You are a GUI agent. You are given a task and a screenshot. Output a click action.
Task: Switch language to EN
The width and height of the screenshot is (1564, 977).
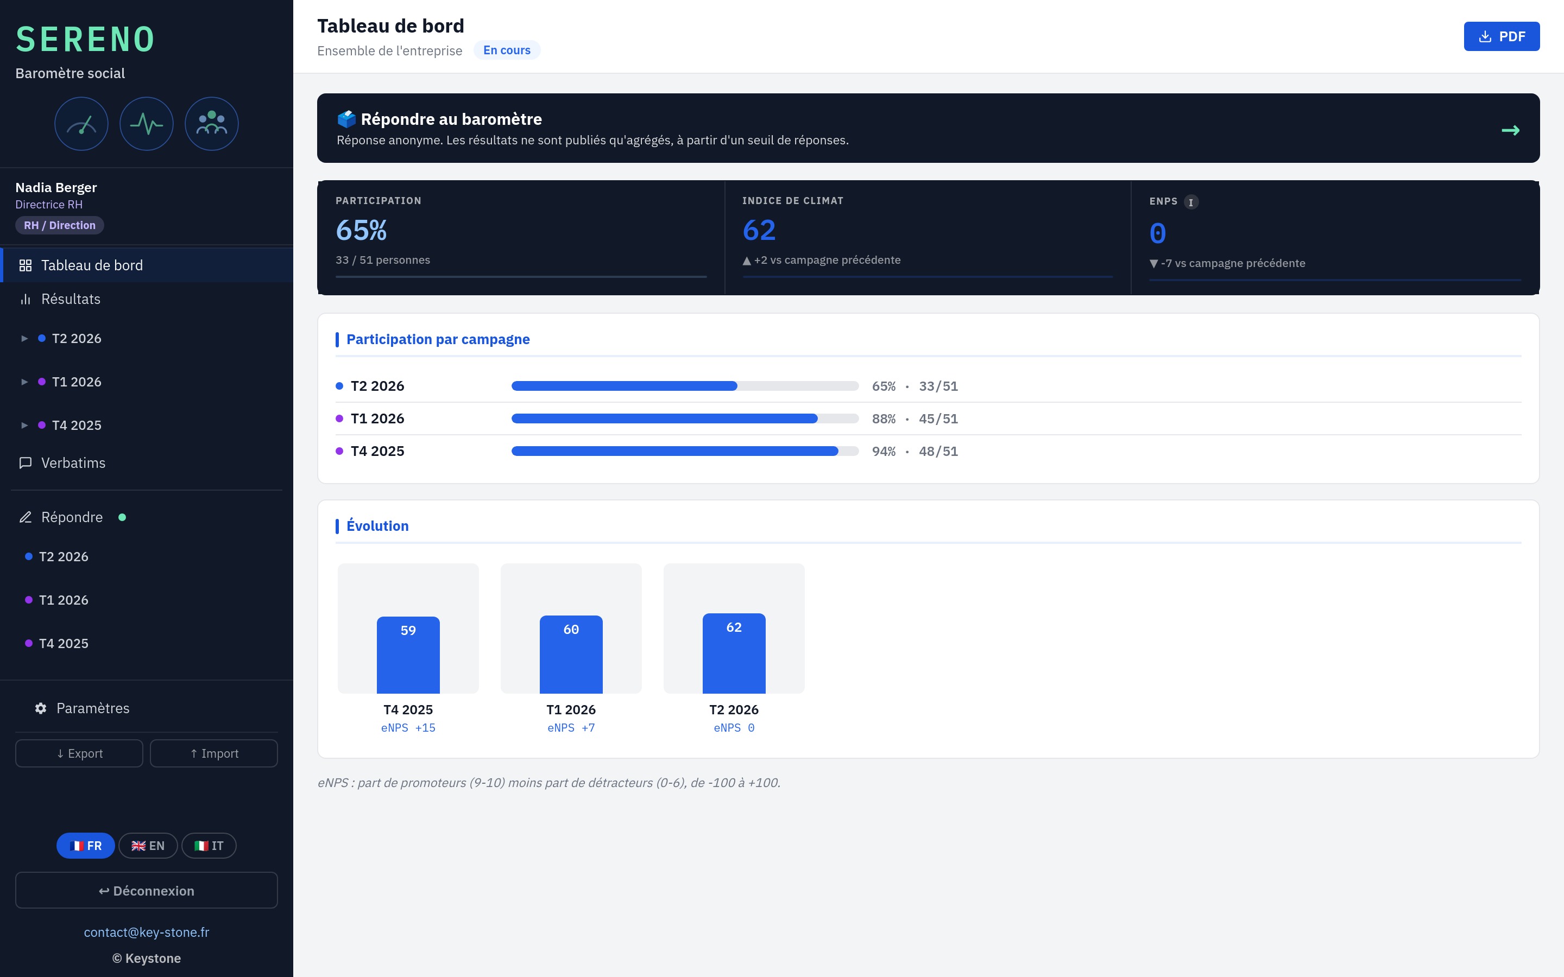click(x=148, y=846)
